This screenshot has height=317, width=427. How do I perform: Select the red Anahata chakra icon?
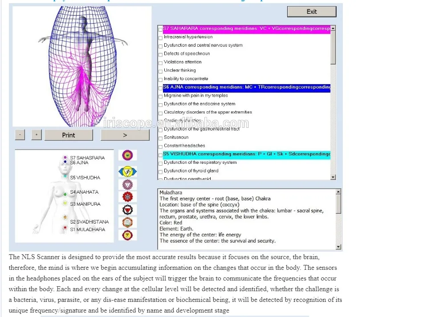(127, 197)
